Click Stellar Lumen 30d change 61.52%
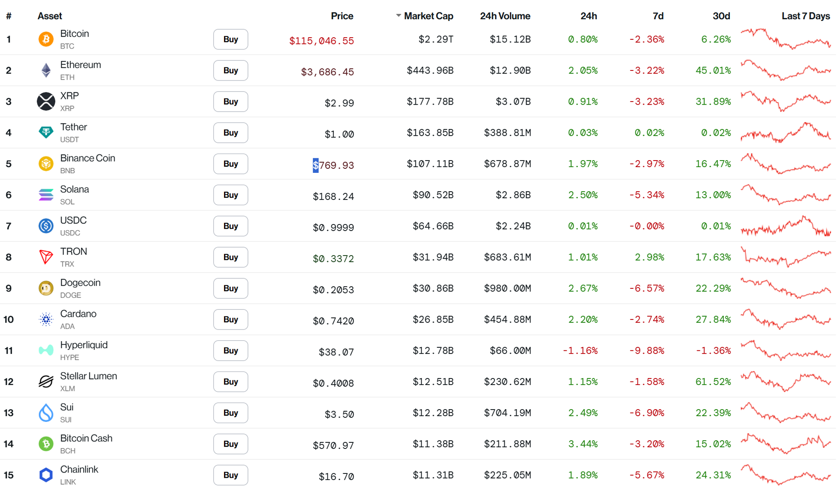This screenshot has height=487, width=840. coord(713,382)
